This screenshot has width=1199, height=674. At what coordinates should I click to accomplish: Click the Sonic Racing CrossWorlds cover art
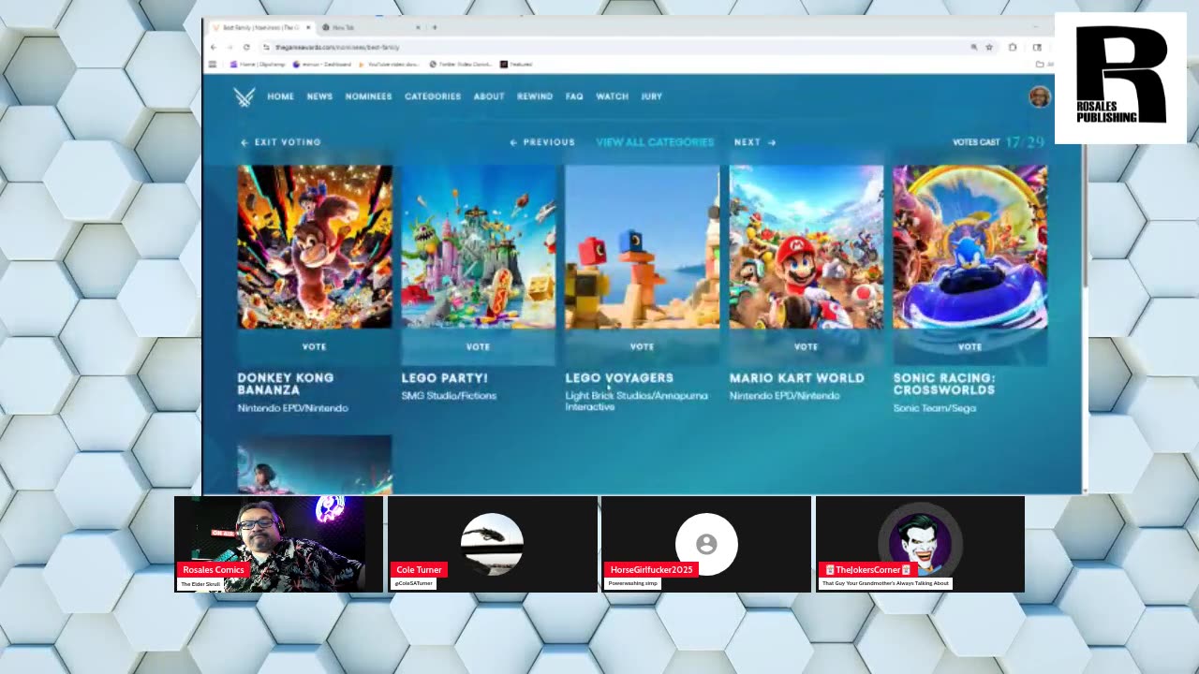pyautogui.click(x=970, y=247)
